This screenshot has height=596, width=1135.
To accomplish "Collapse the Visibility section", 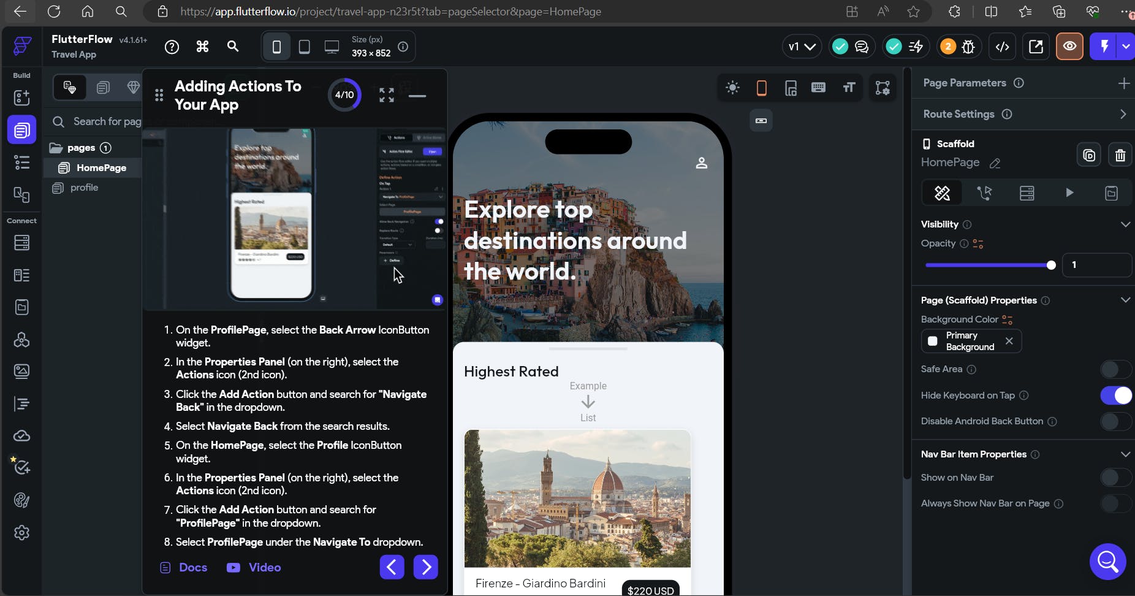I will point(1125,224).
